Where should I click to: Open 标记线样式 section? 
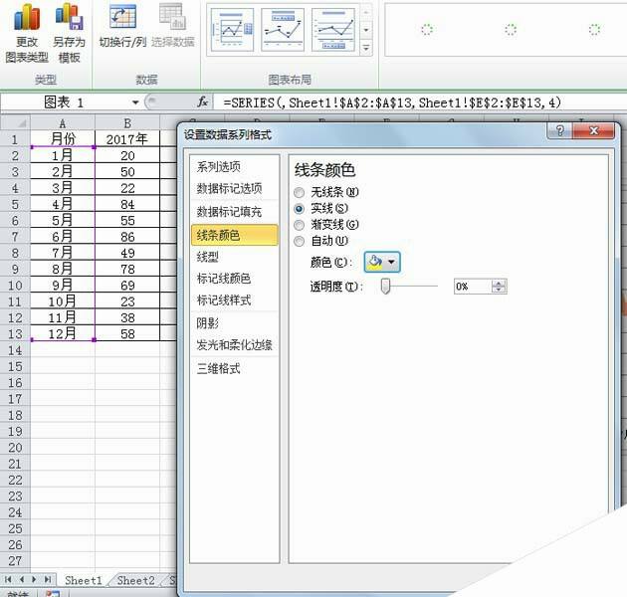234,299
